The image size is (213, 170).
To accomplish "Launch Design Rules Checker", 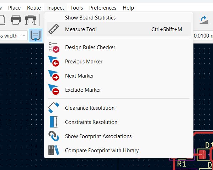I will coord(118,47).
